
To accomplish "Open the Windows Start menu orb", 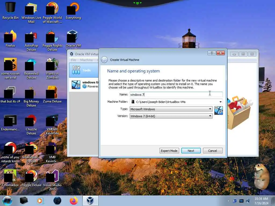I will coord(7,201).
